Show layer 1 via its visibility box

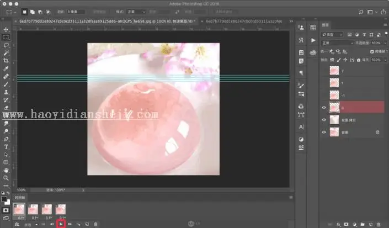click(x=324, y=83)
